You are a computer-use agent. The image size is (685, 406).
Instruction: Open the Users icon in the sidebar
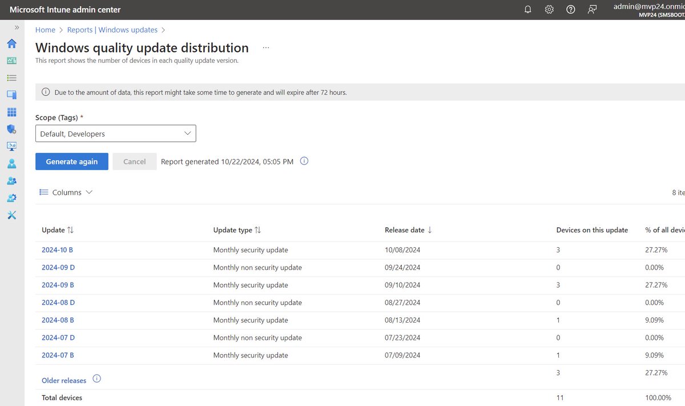coord(11,163)
